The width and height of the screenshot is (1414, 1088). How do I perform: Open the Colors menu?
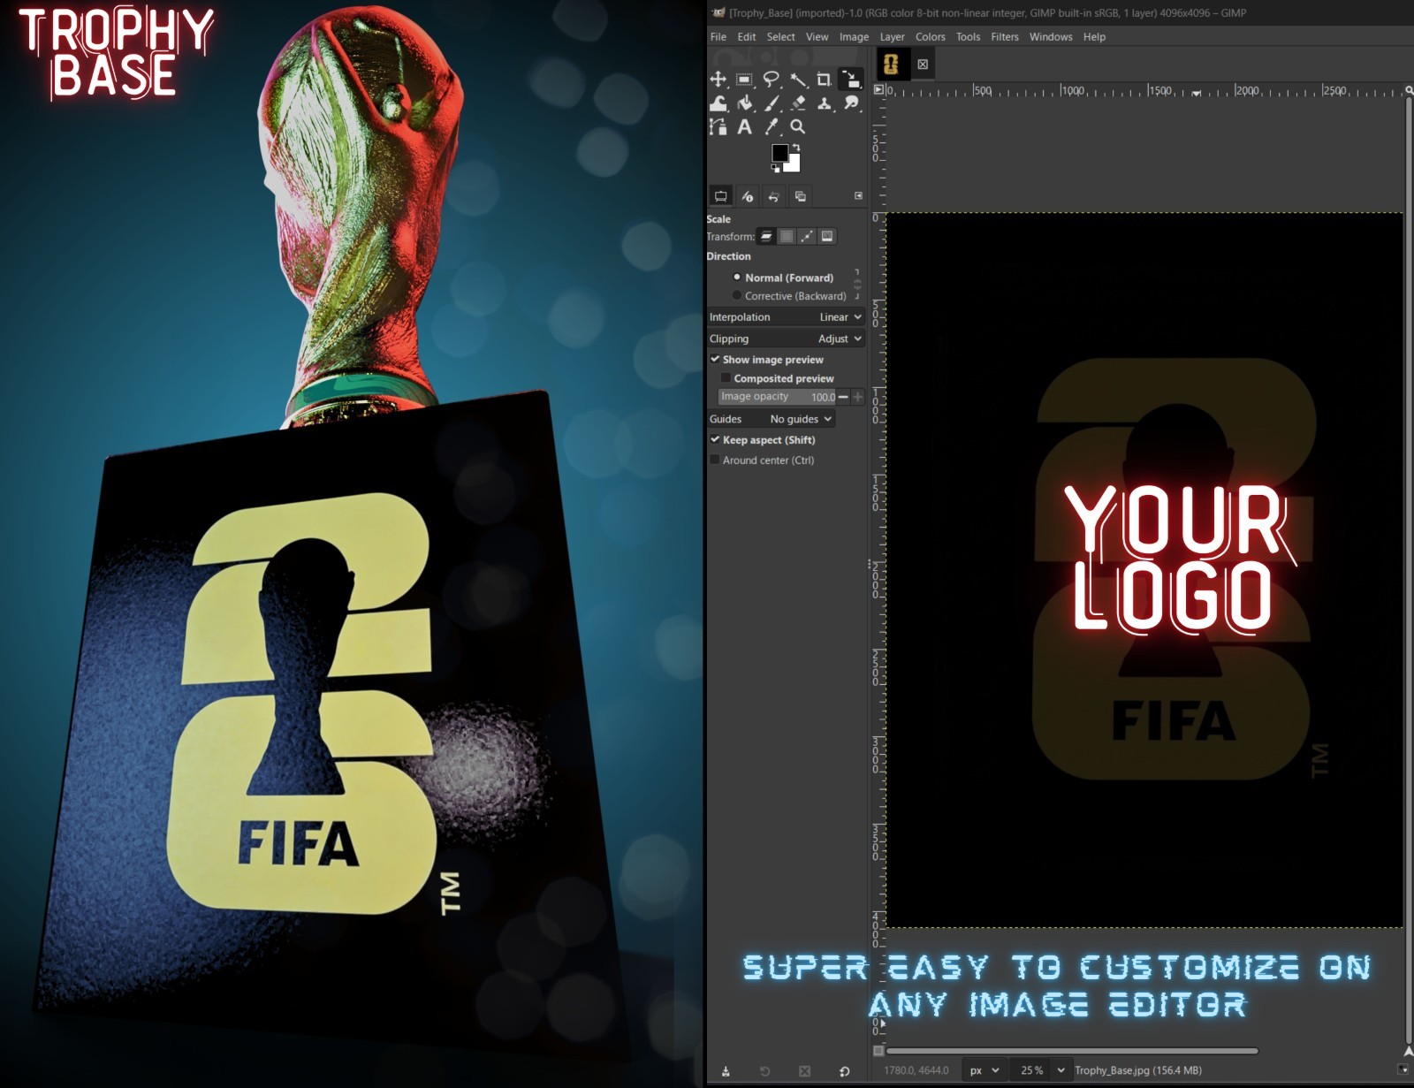[931, 37]
